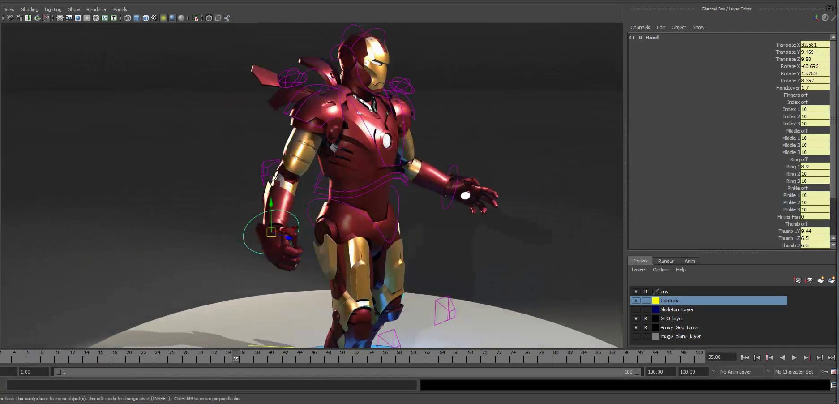Viewport: 839px width, 404px height.
Task: Click the Create New Layer icon in Layer Editor
Action: coord(821,280)
